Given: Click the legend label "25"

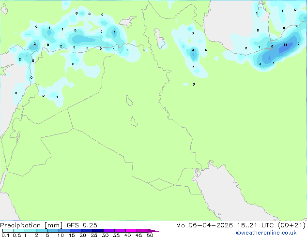Looking at the screenshot, I should (94, 235).
